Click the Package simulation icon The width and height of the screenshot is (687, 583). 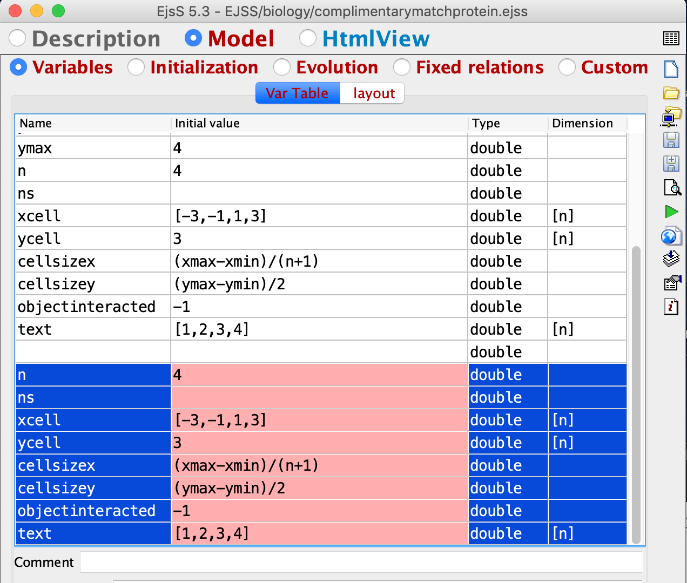click(x=671, y=259)
